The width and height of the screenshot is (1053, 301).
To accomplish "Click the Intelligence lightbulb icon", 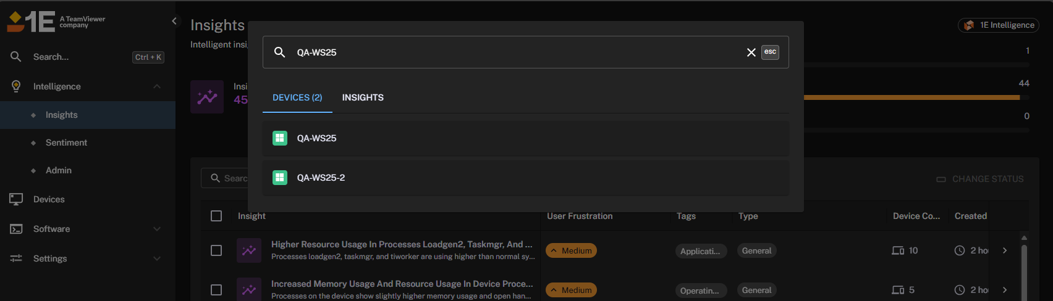I will point(16,86).
